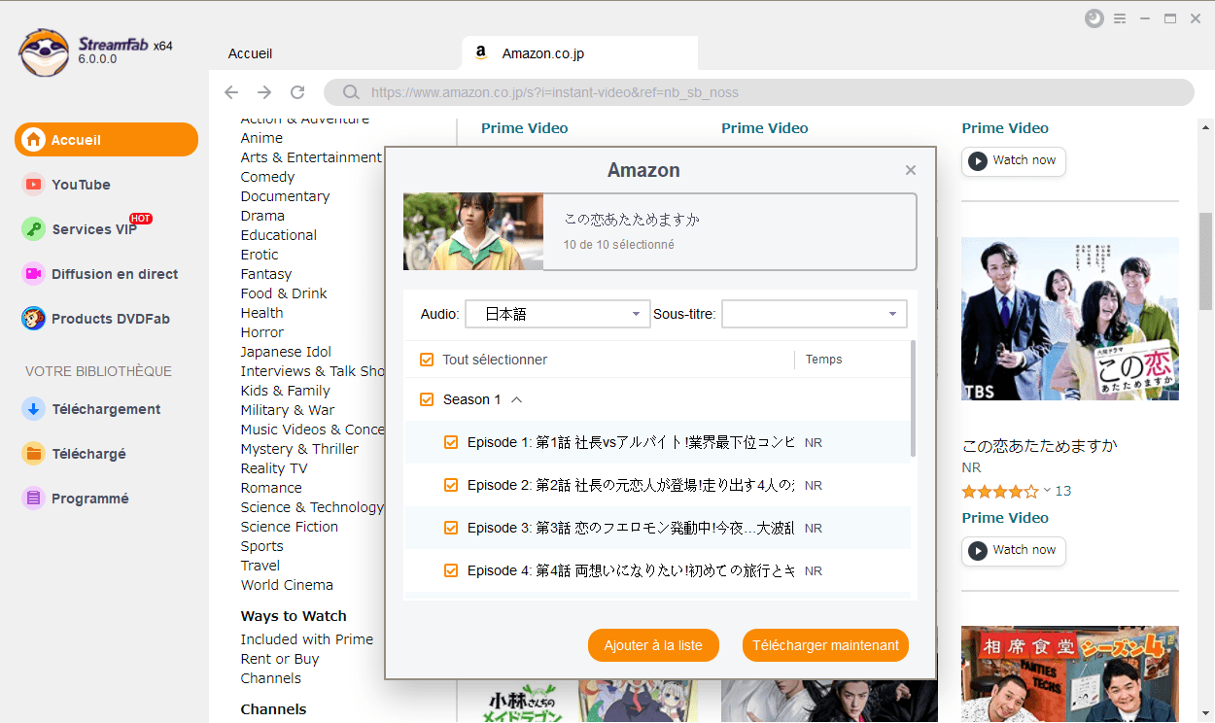The width and height of the screenshot is (1215, 723).
Task: Open Téléchargé folder icon
Action: 34,454
